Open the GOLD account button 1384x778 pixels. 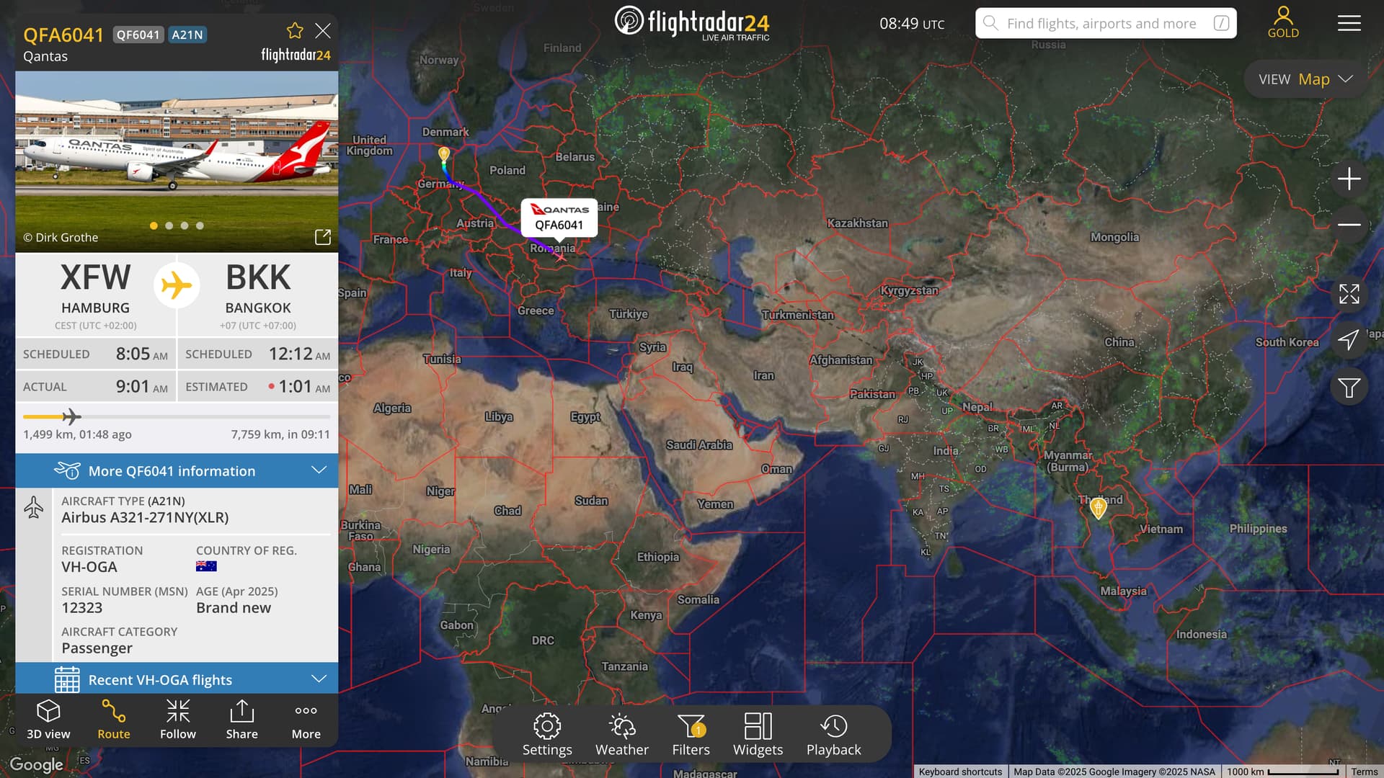1283,22
